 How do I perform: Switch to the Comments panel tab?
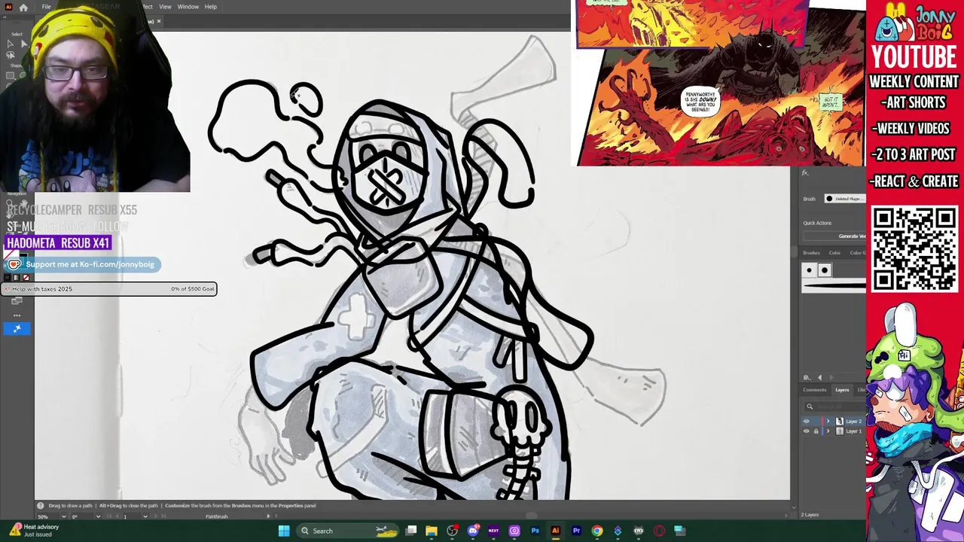tap(814, 390)
